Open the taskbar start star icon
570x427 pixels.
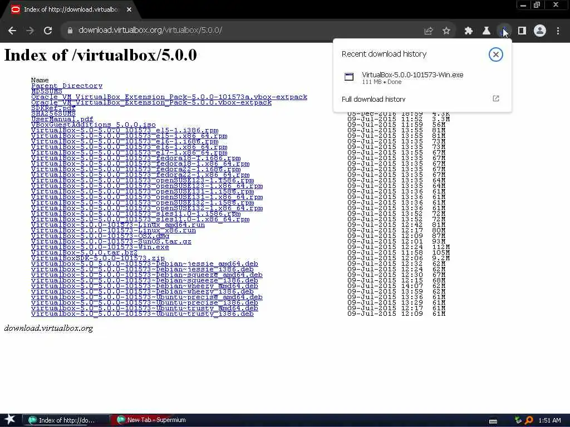pyautogui.click(x=10, y=420)
